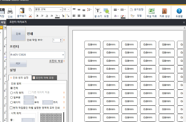Image resolution: width=186 pixels, height=122 pixels.
Task: Open the 맑은 고딕 font name dropdown
Action: (x=61, y=9)
